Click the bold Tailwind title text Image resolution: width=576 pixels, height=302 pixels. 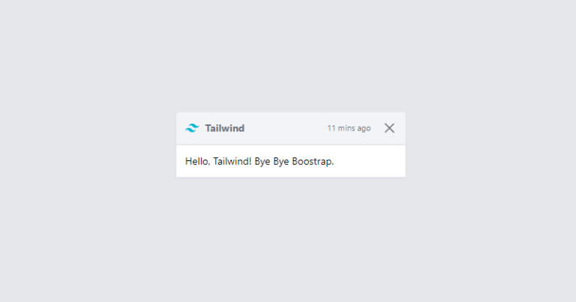pyautogui.click(x=224, y=128)
